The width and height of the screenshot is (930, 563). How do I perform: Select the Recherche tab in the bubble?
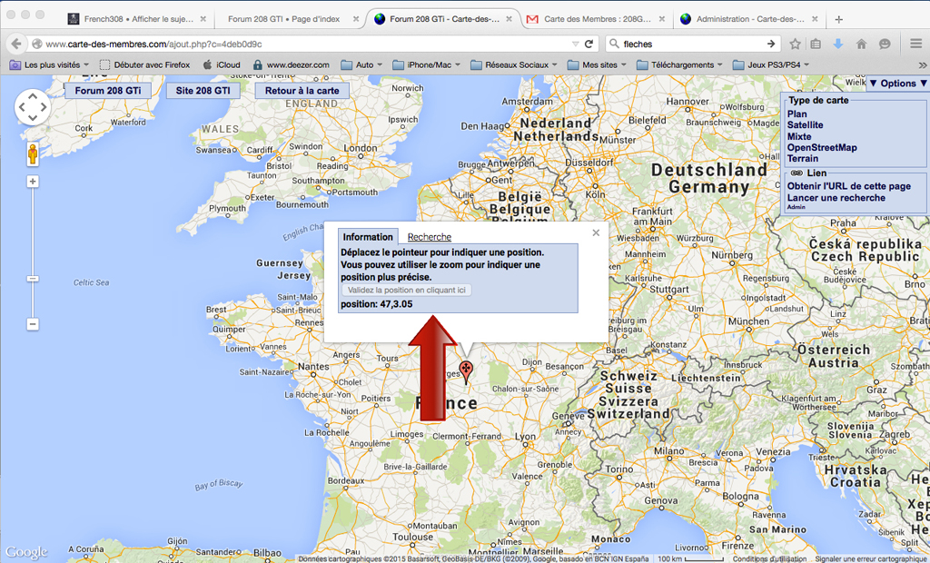pos(430,237)
